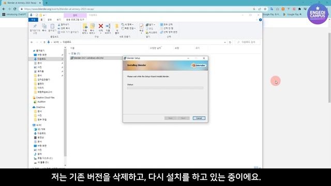Switch to the 공유 (Share) ribbon tab
This screenshot has width=331, height=186.
tap(50, 20)
